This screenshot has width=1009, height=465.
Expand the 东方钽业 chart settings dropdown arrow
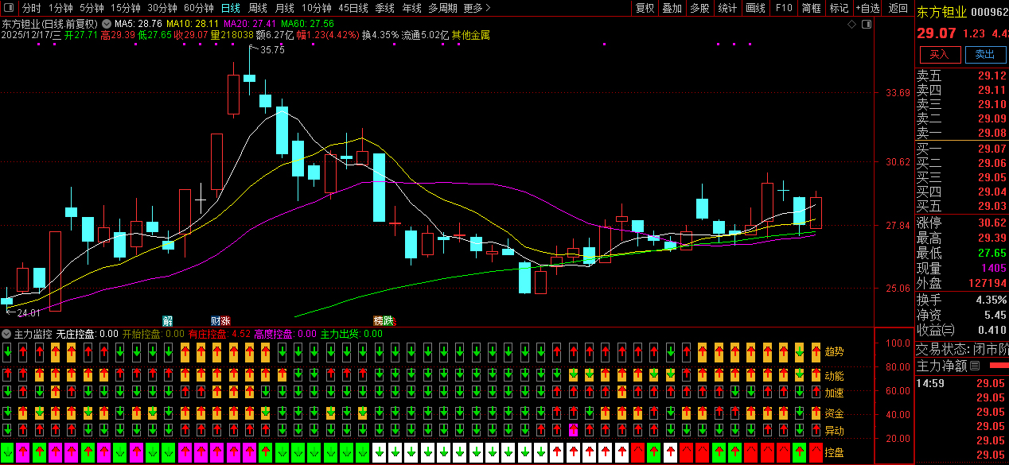click(x=106, y=24)
